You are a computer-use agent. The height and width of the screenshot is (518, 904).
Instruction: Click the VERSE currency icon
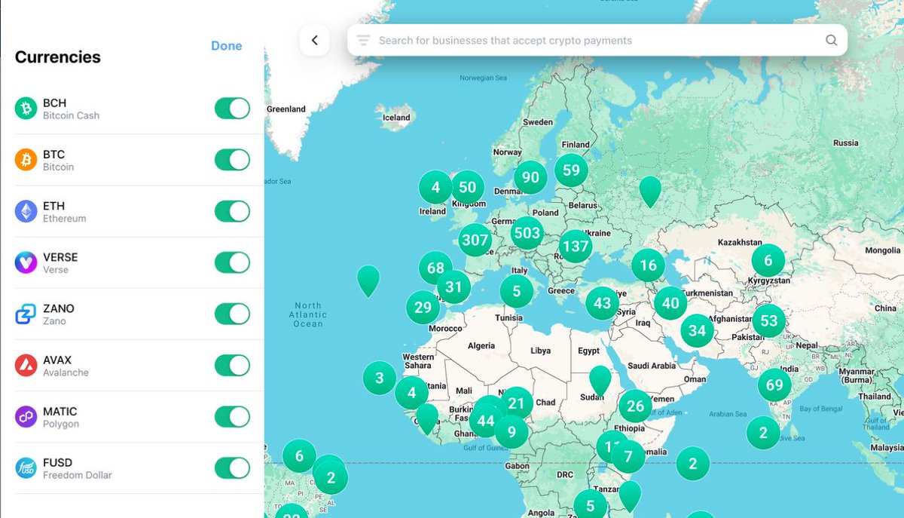pos(26,262)
